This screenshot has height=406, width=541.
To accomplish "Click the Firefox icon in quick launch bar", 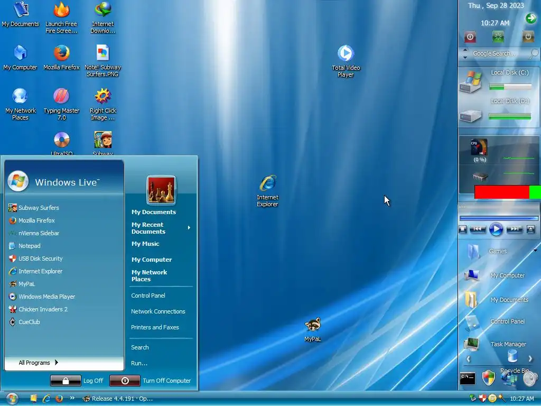I will 59,399.
